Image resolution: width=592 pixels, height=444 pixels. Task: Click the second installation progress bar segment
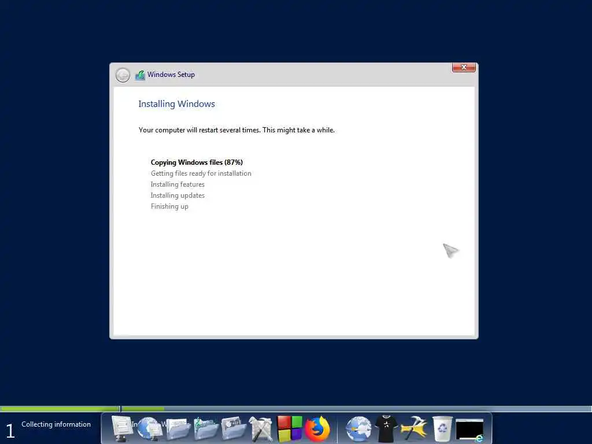(356, 409)
